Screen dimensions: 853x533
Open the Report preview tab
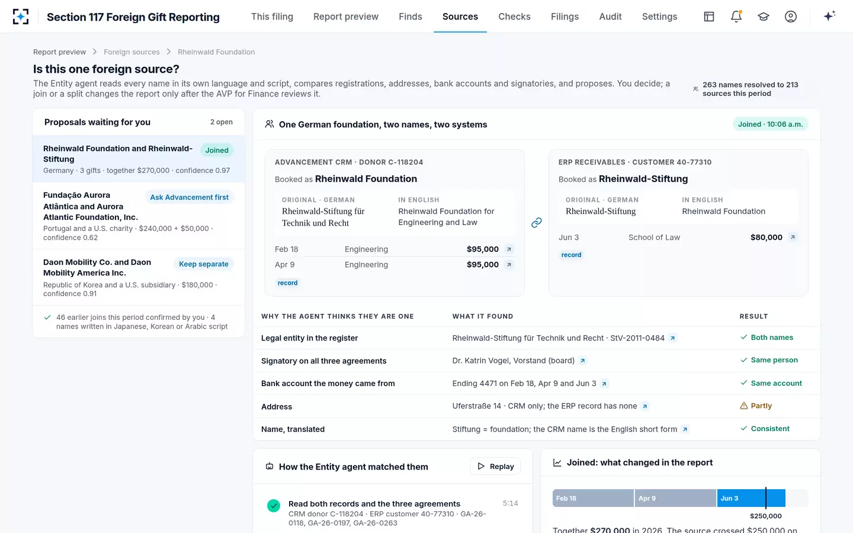[346, 17]
